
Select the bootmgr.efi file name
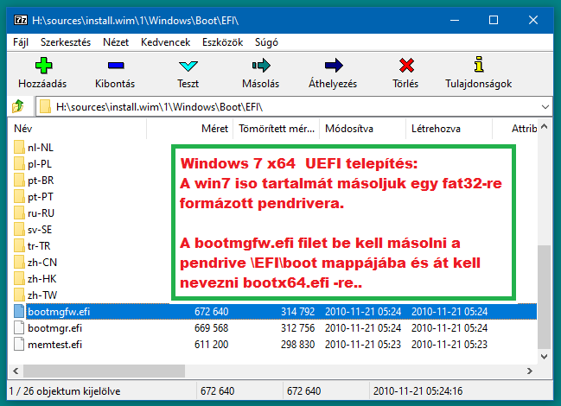(x=54, y=328)
